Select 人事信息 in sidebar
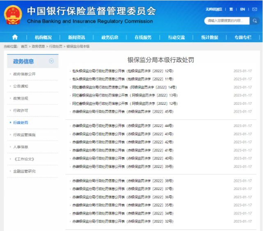Image resolution: width=263 pixels, height=231 pixels. point(21,147)
